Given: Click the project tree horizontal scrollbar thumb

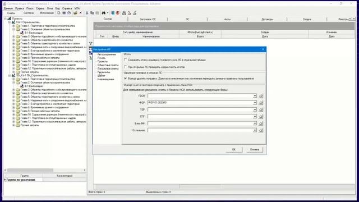Looking at the screenshot, I should 30,170.
